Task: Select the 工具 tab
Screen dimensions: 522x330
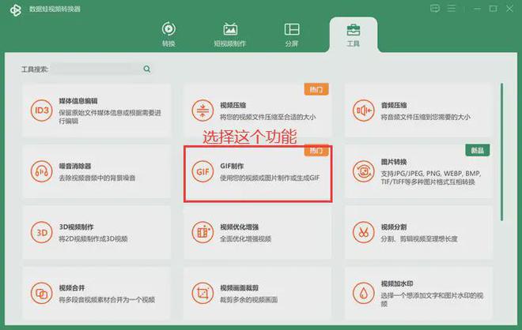Action: pyautogui.click(x=354, y=35)
